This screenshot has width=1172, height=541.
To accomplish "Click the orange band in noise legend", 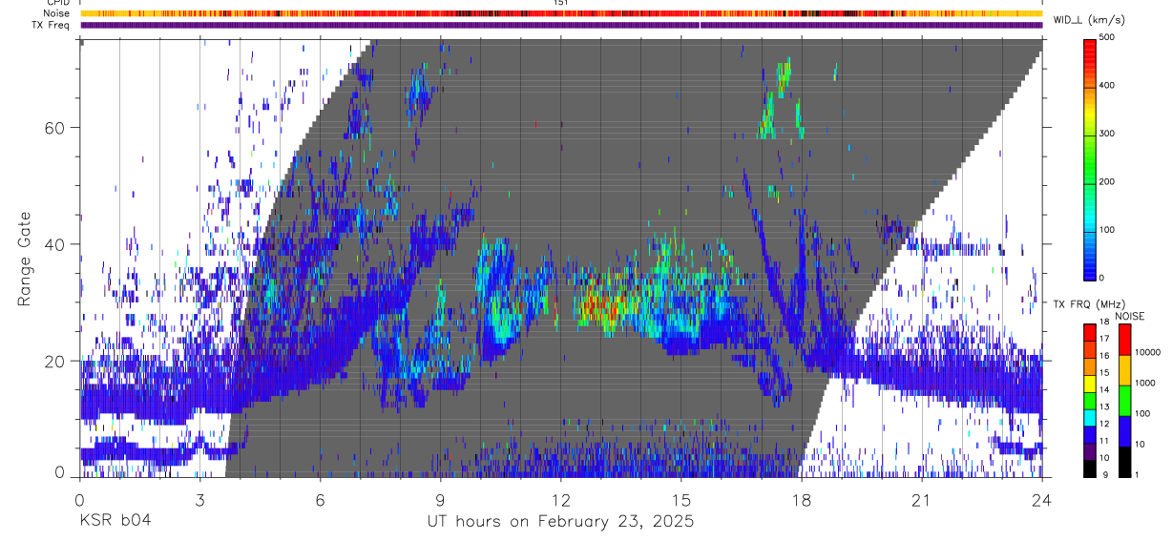I will coord(1125,370).
